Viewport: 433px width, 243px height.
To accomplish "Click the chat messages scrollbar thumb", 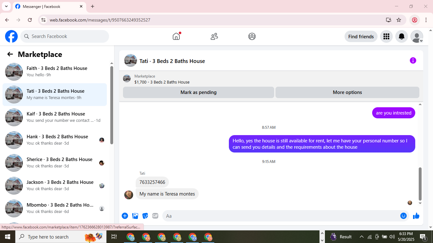I will (420, 184).
